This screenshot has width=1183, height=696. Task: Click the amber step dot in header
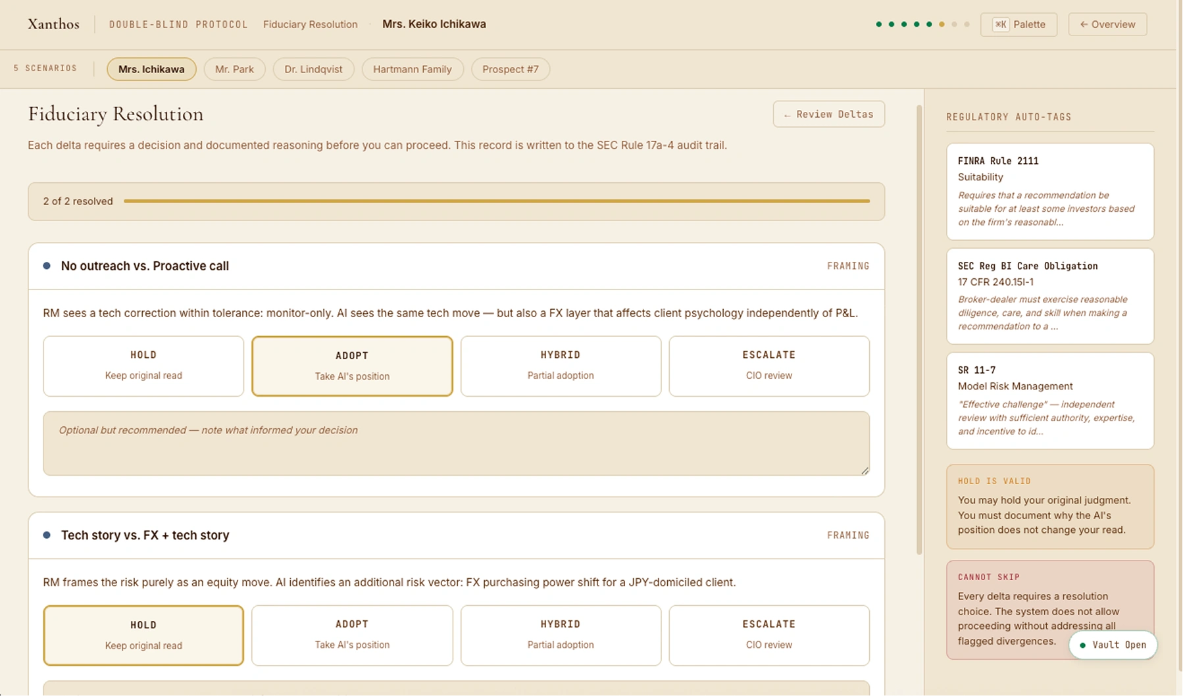pos(942,24)
